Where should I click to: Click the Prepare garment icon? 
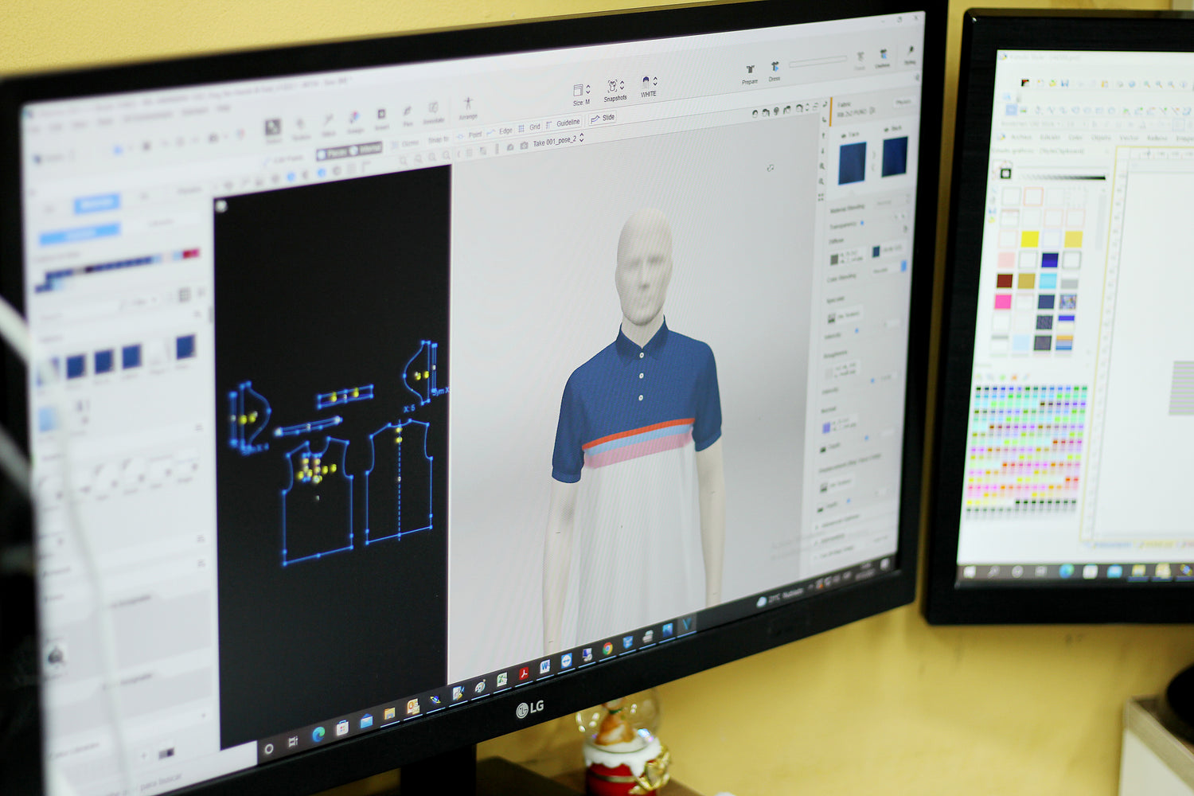[x=750, y=72]
